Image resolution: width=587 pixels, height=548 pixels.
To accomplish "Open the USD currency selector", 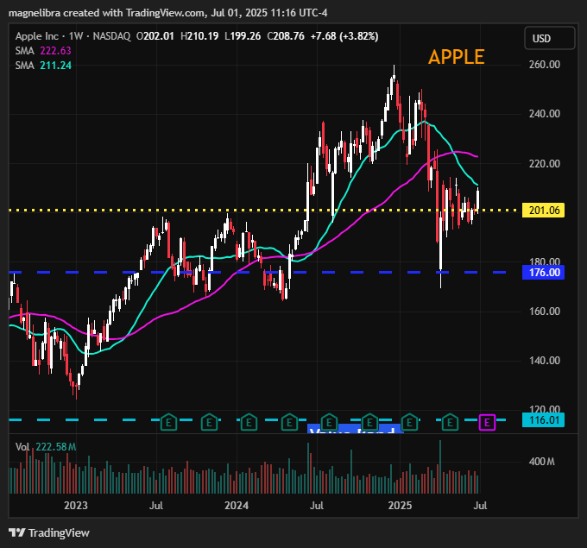I will tap(550, 38).
